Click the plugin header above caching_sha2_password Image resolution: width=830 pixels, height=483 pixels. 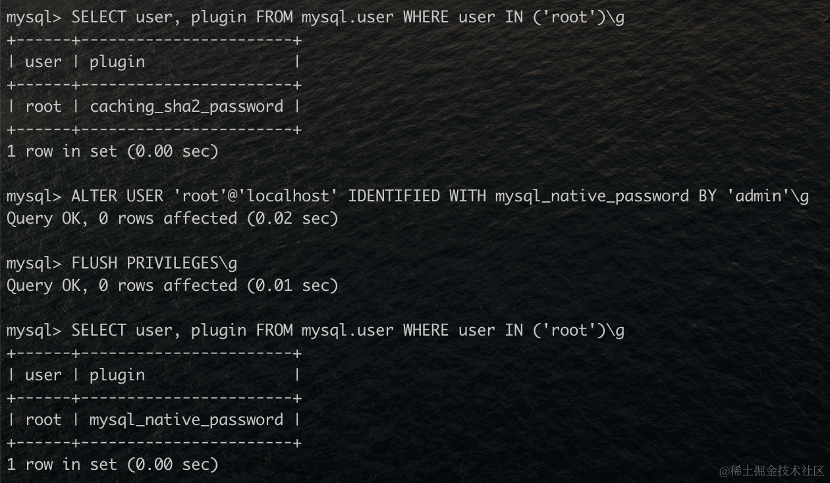point(117,62)
